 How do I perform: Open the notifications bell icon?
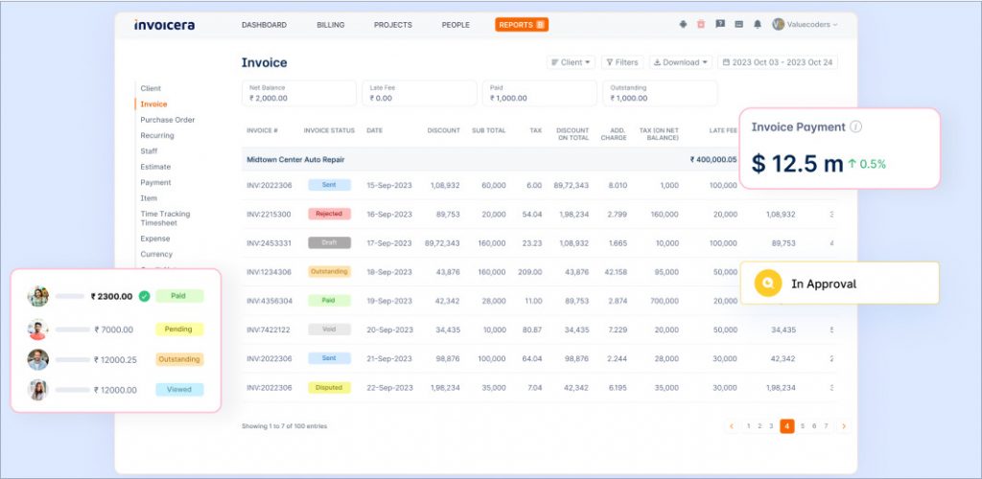click(758, 24)
